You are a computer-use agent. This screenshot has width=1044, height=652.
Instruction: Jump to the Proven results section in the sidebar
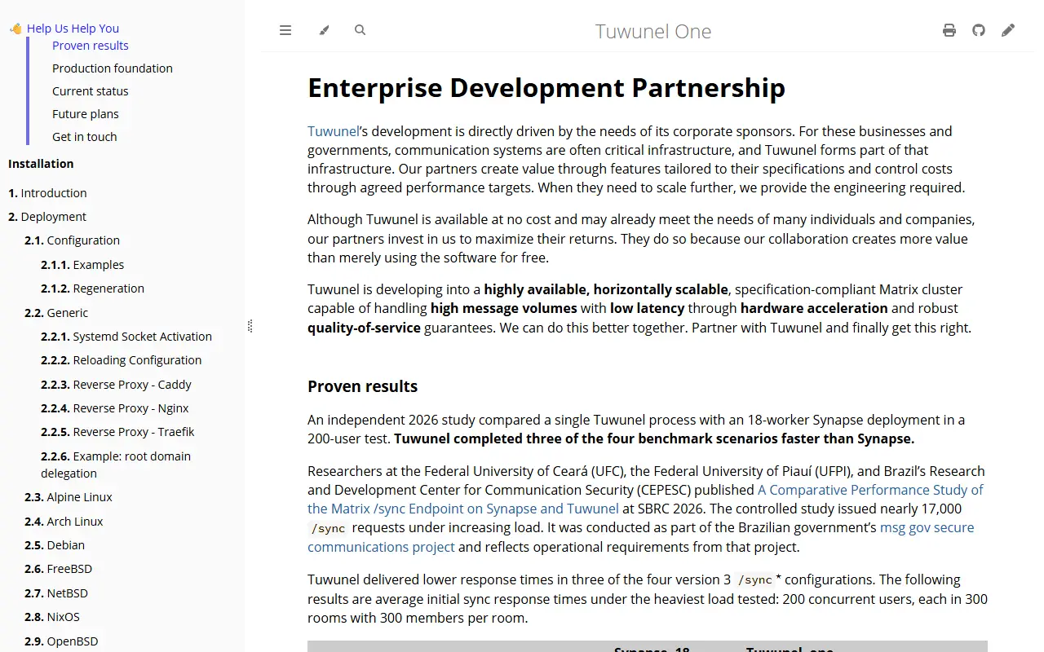(91, 46)
